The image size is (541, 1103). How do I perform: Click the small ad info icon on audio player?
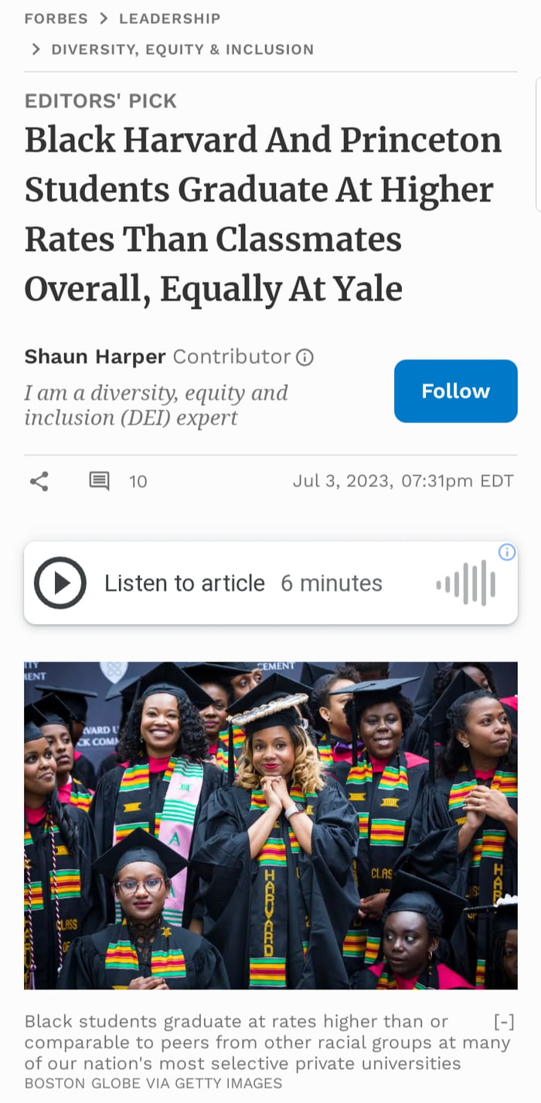point(507,551)
